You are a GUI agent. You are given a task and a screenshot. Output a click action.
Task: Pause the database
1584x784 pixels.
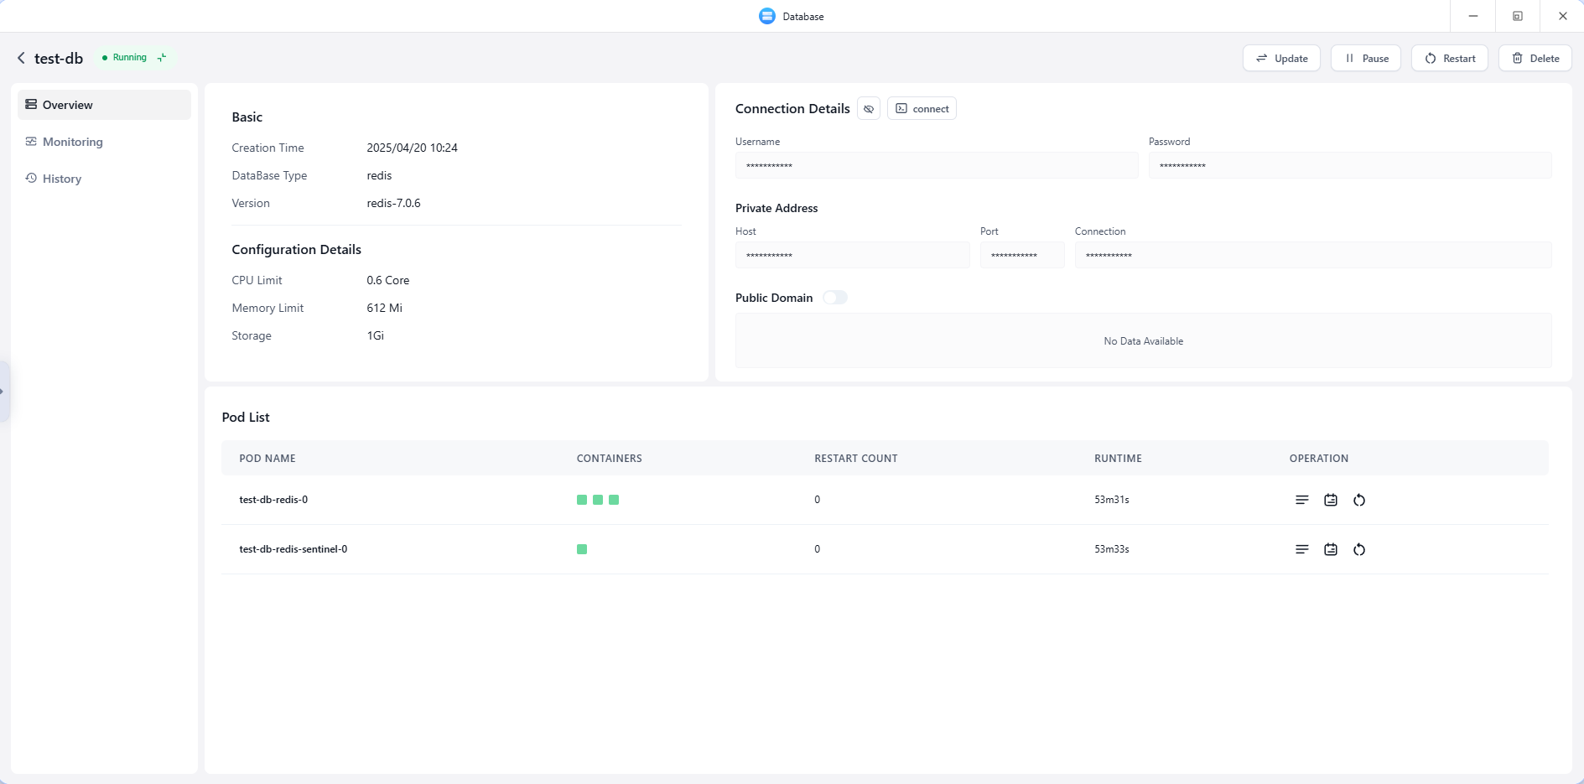point(1366,58)
